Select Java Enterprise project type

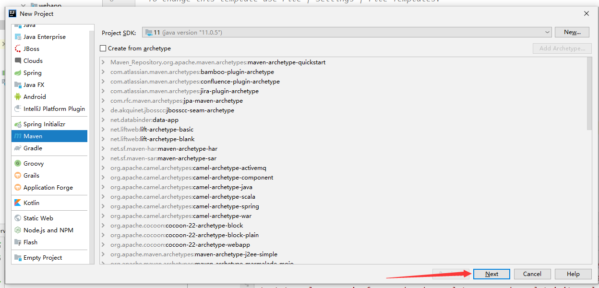click(45, 37)
